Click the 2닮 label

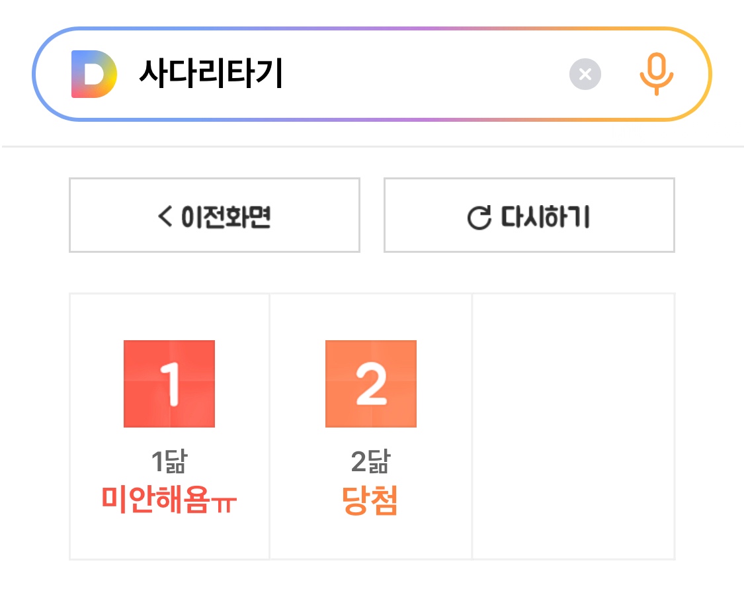(x=370, y=462)
